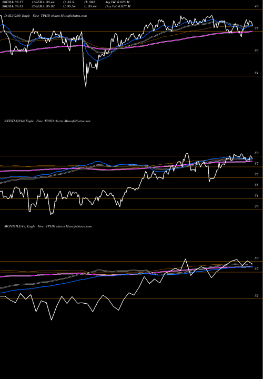Screen dimensions: 263x379
Task: Click the 35 price label on weekly chart
Action: pyautogui.click(x=257, y=174)
